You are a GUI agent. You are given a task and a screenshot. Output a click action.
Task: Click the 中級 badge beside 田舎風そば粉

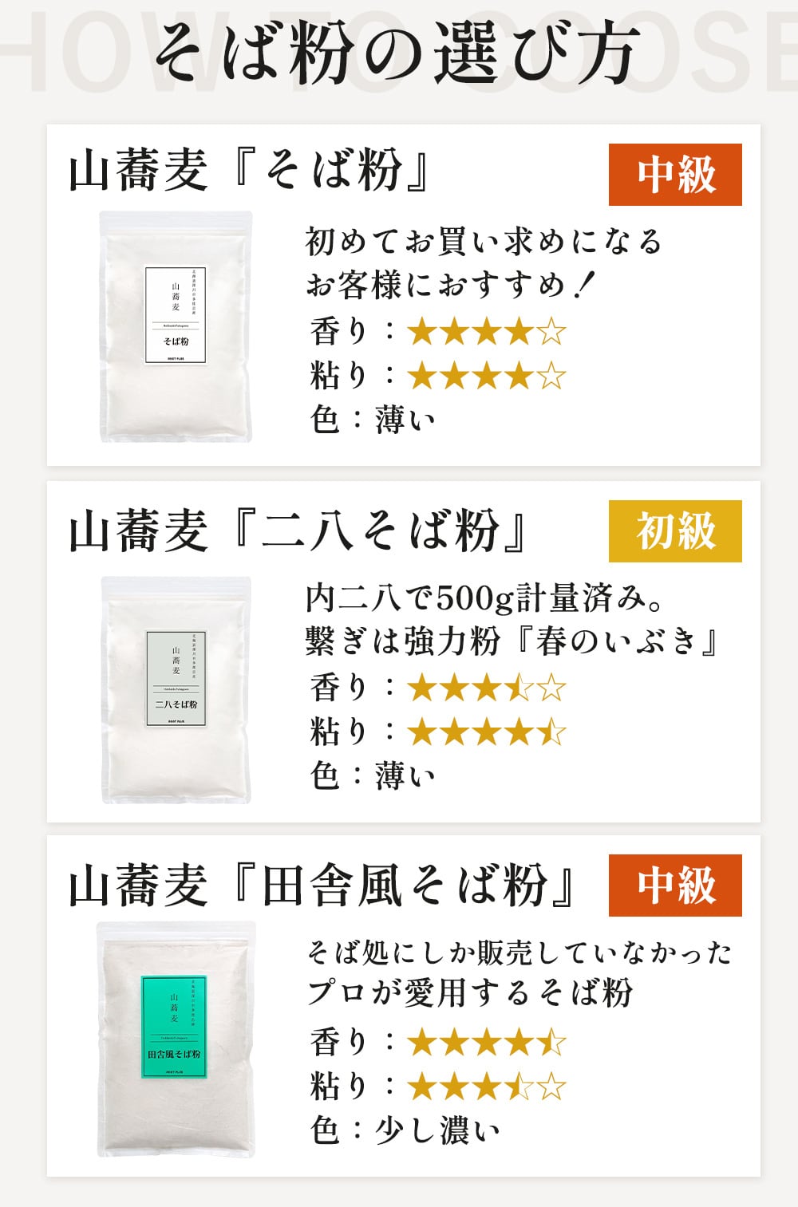(675, 886)
